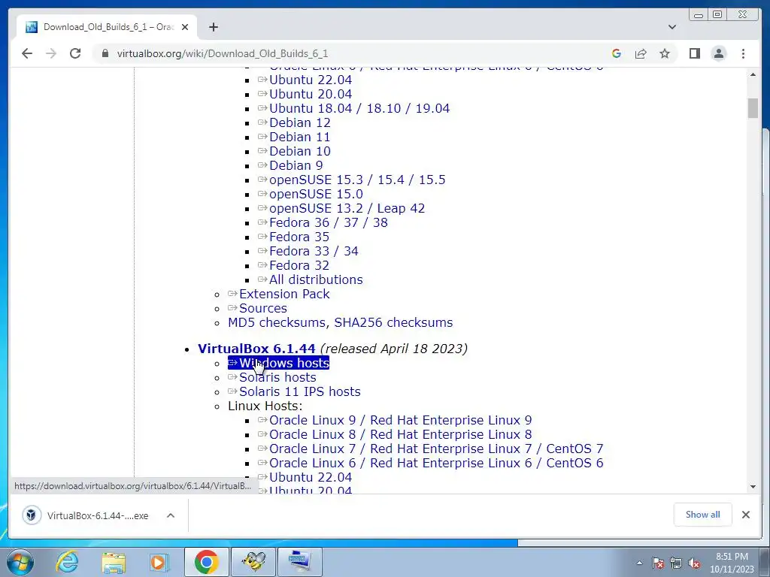Image resolution: width=770 pixels, height=577 pixels.
Task: Switch to Chrome in the taskbar
Action: [206, 562]
